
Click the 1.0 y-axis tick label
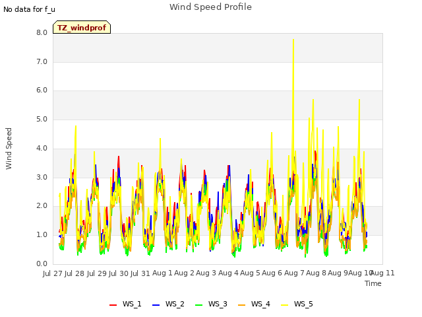[42, 235]
